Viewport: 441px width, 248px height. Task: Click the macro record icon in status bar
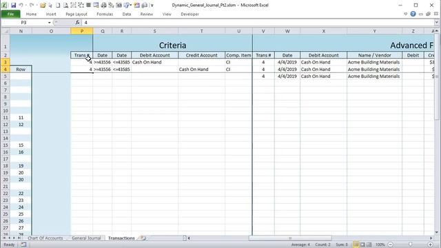click(23, 245)
